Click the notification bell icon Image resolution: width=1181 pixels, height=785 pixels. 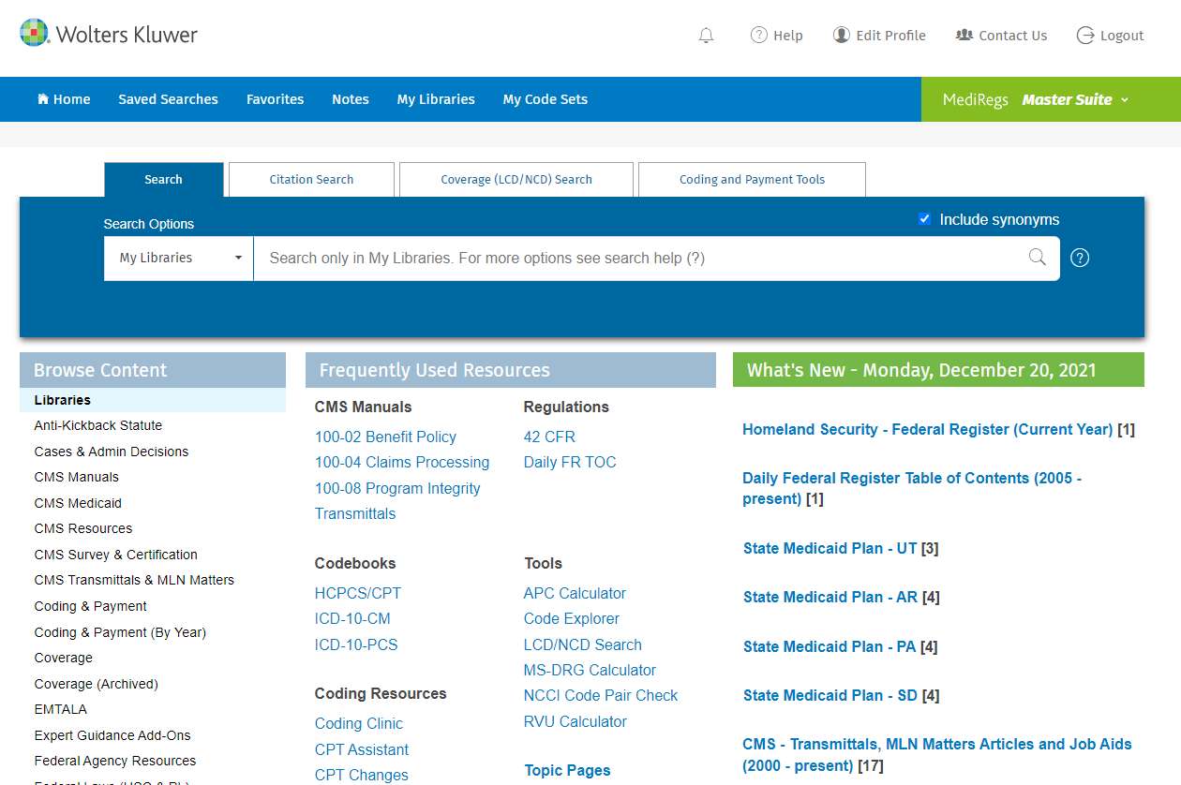pyautogui.click(x=706, y=36)
